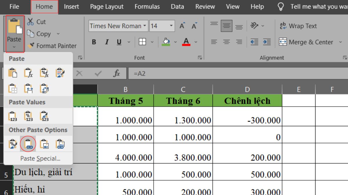
Task: Click the Paste Link option circled in red
Action: (x=28, y=144)
